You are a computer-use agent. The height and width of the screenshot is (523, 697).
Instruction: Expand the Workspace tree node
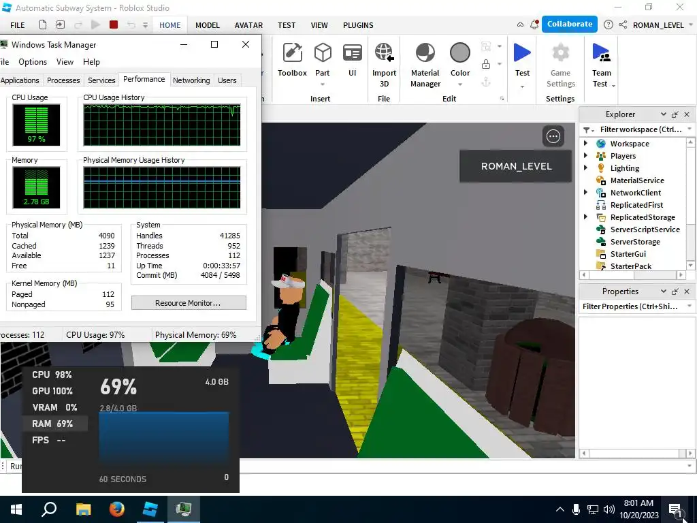point(585,143)
